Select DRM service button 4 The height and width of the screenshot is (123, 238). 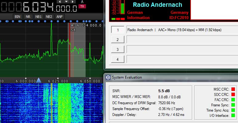point(118,59)
